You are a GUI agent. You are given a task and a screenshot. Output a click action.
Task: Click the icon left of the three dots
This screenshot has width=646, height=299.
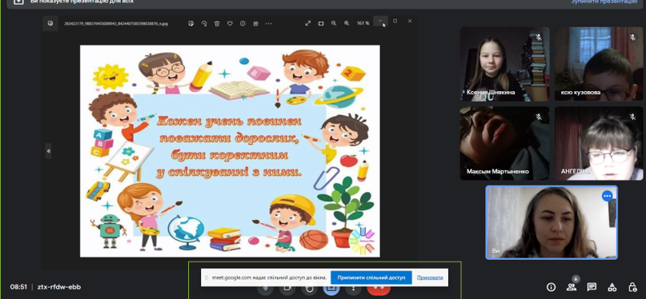tap(255, 23)
